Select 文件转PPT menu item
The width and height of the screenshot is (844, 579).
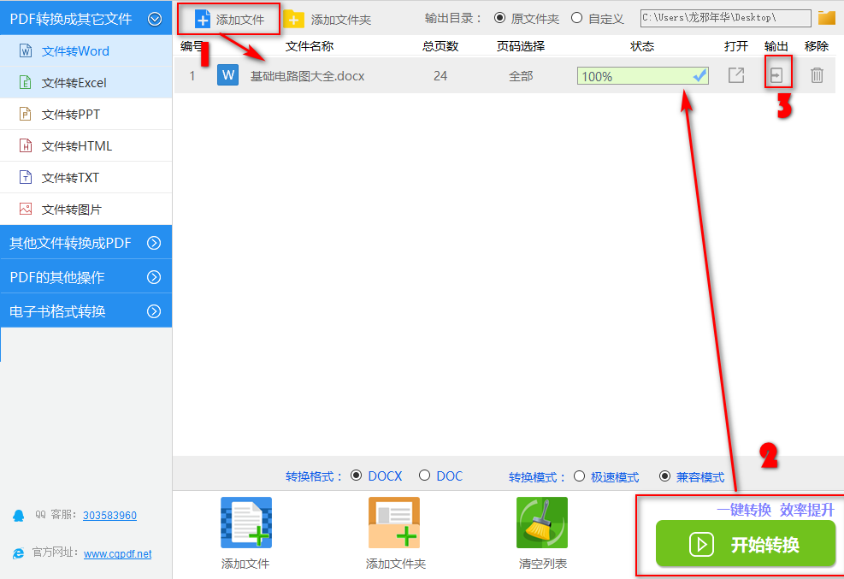pyautogui.click(x=86, y=114)
